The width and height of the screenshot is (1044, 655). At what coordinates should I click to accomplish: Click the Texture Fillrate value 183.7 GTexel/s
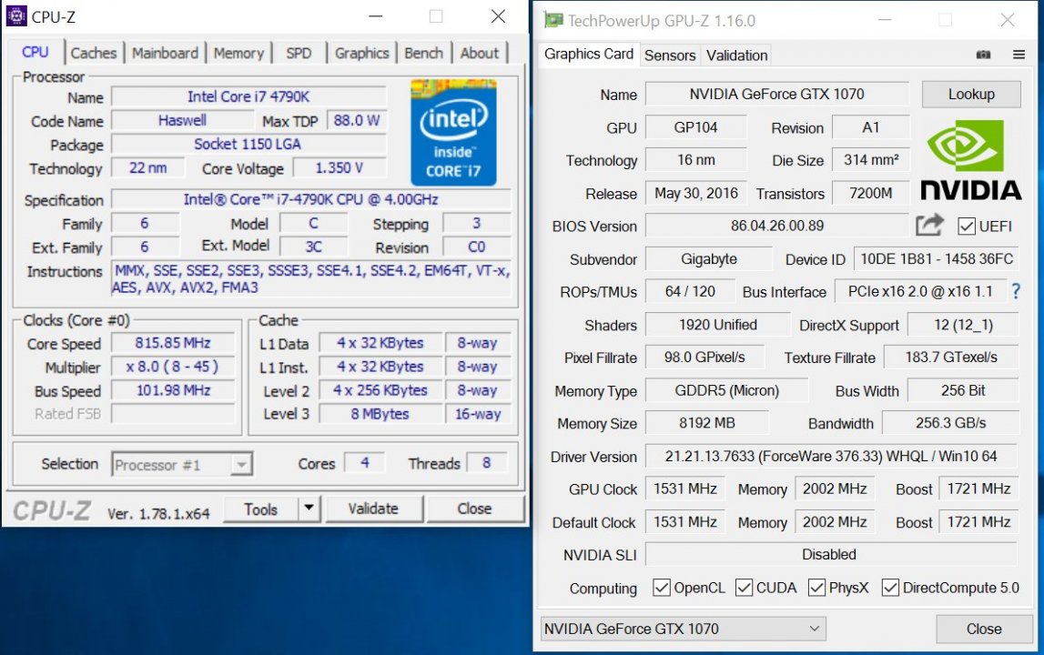[x=951, y=357]
